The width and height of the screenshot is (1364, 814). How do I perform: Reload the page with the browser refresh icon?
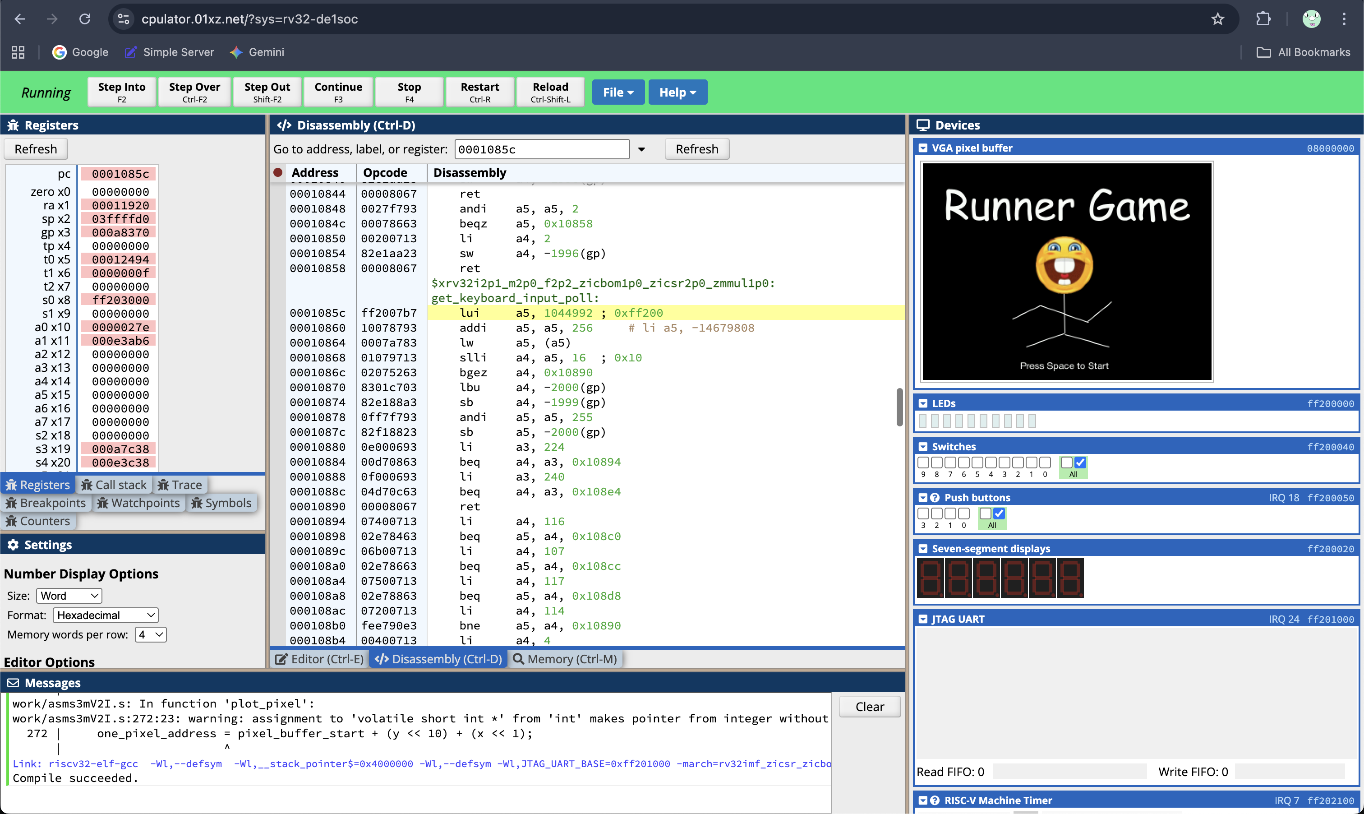coord(85,19)
